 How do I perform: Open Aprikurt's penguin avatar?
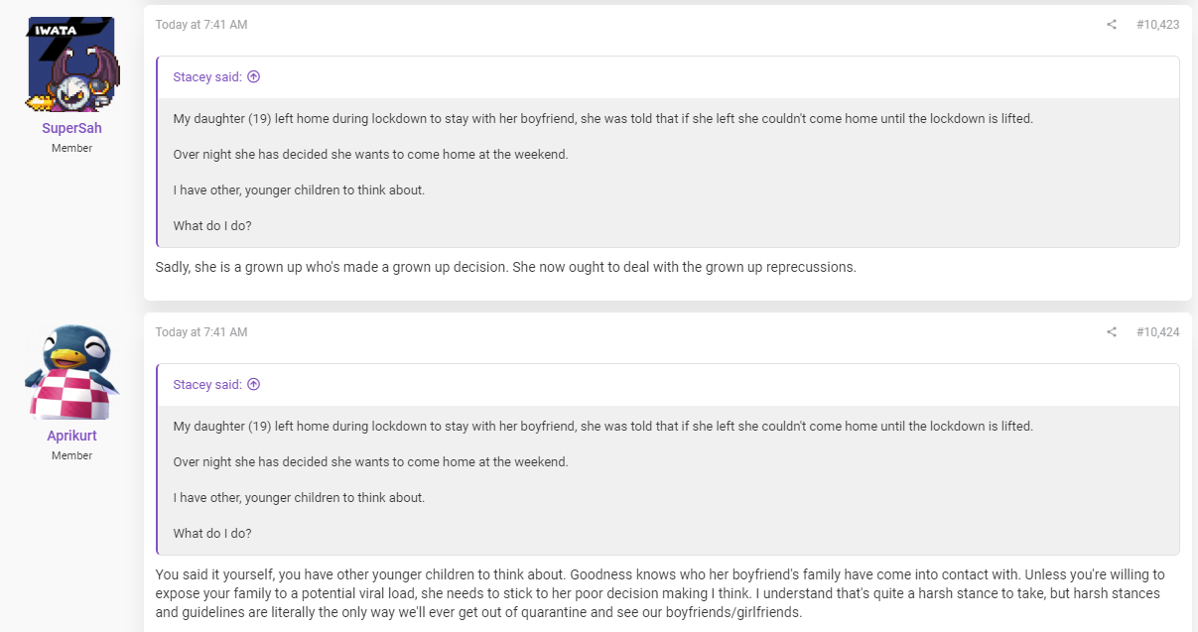[x=71, y=372]
